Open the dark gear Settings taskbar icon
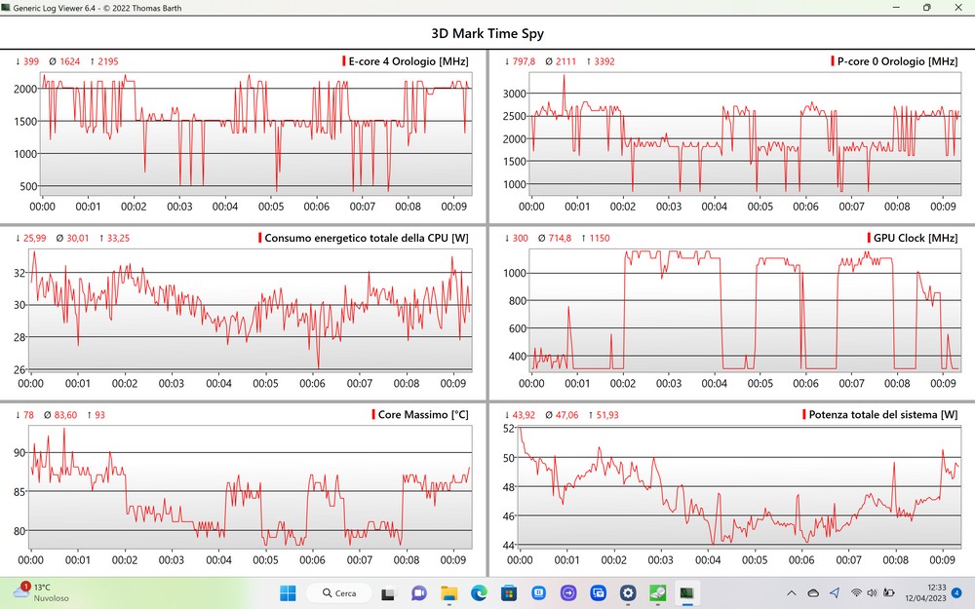Image resolution: width=975 pixels, height=609 pixels. click(628, 592)
